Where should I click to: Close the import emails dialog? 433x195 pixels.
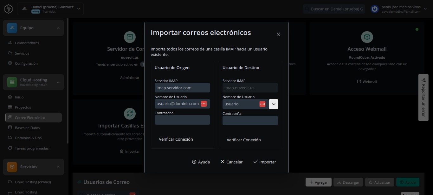pos(278,34)
